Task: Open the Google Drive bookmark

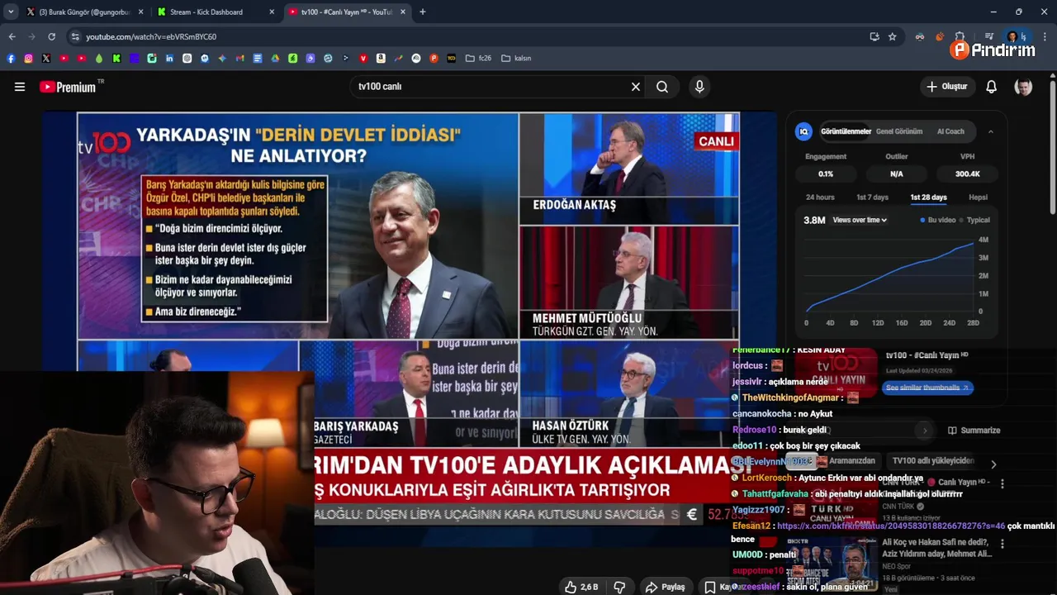Action: point(275,59)
